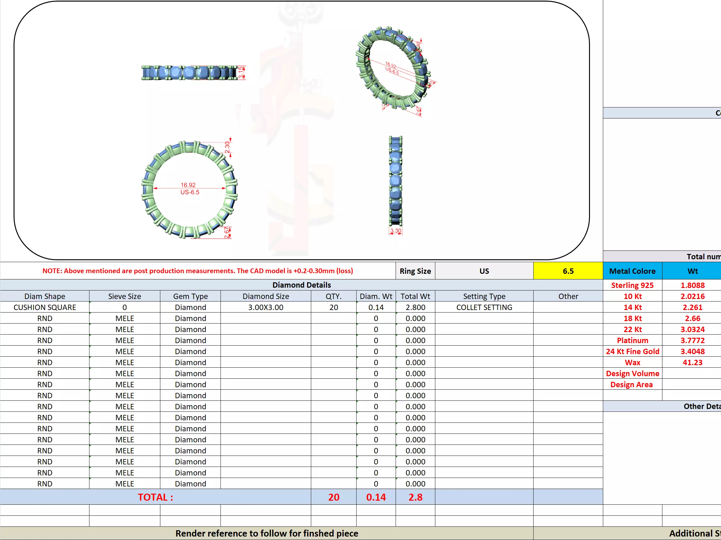721x540 pixels.
Task: Click the top-view ring render with 3.15 dimension
Action: [x=192, y=72]
